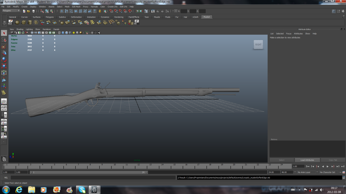Toggle snap to curves
The image size is (346, 194).
(116, 11)
